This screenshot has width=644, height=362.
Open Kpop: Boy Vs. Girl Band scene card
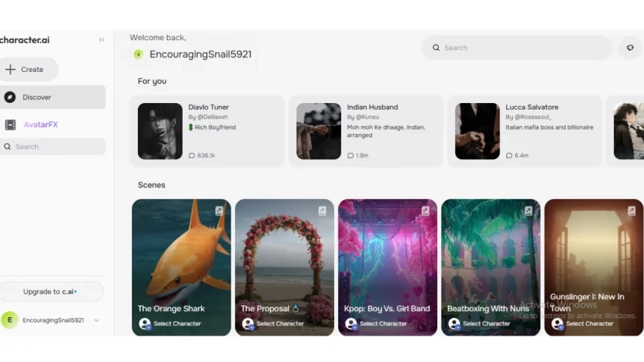[x=388, y=267]
